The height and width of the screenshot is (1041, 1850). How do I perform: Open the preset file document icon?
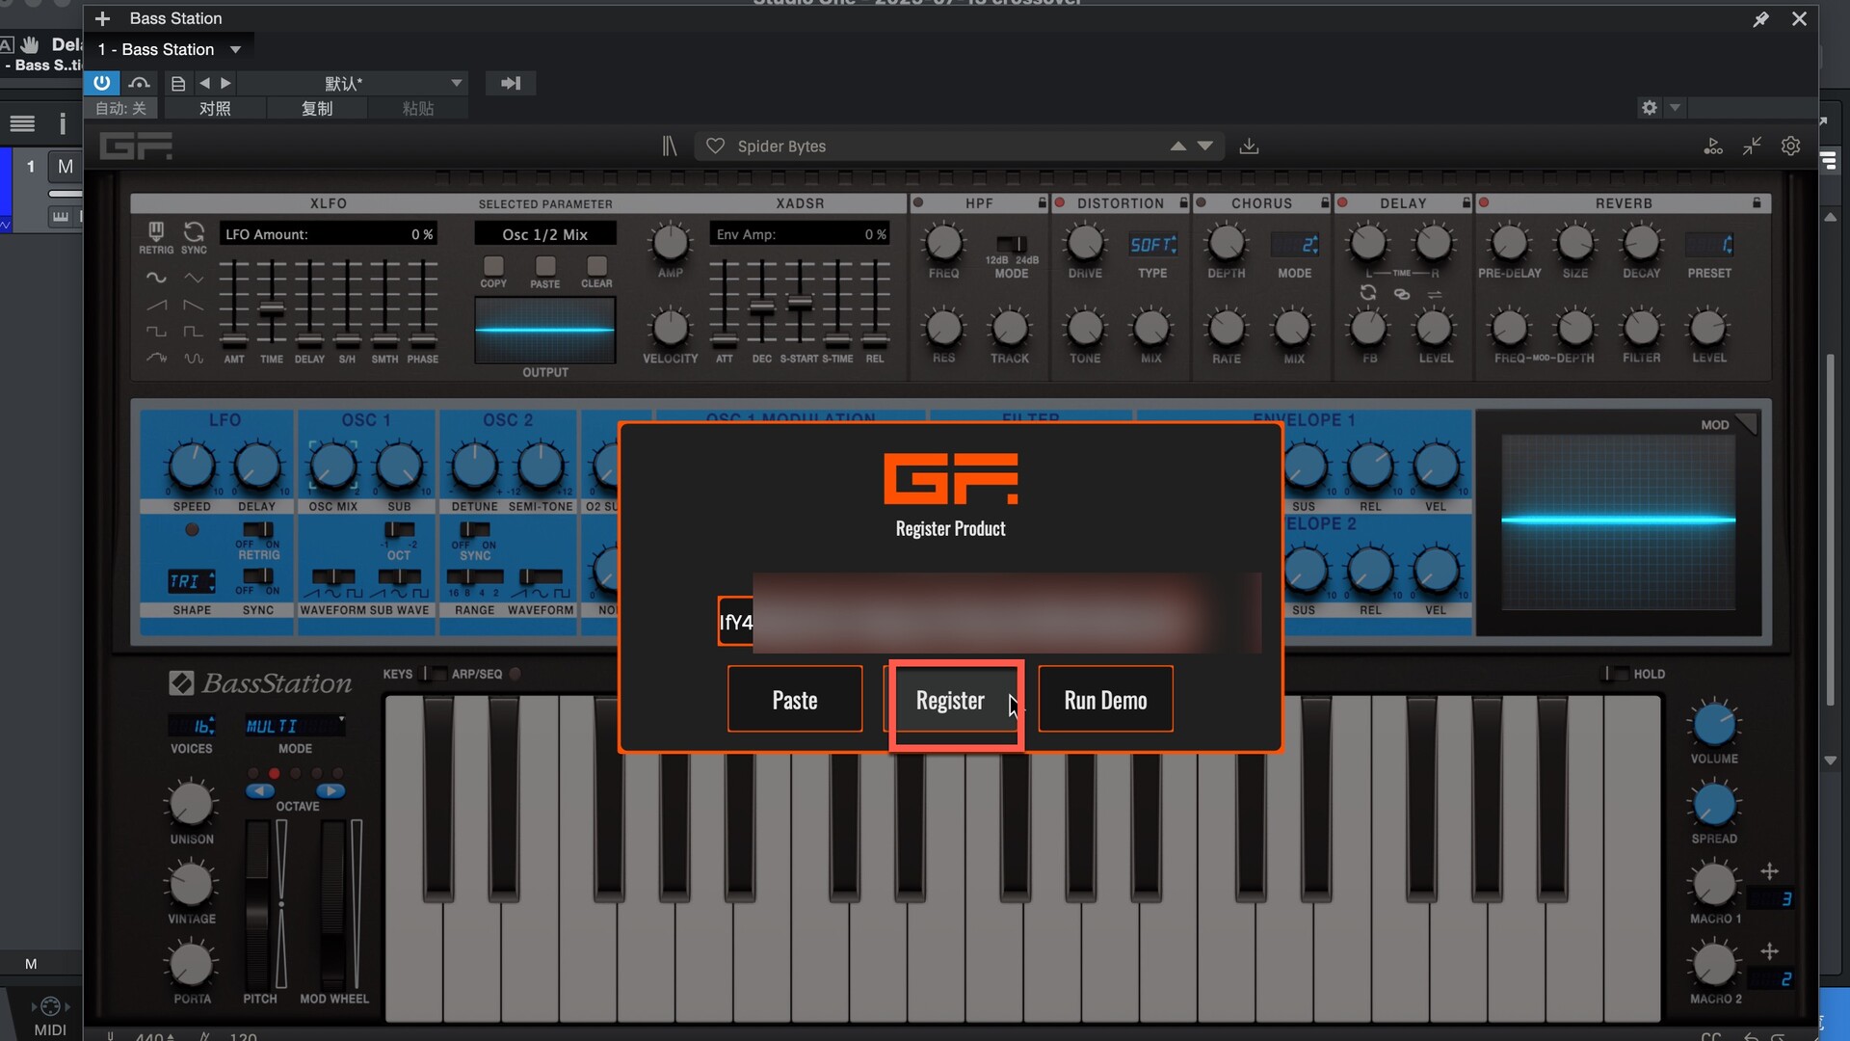178,84
